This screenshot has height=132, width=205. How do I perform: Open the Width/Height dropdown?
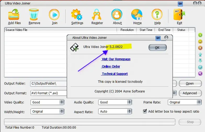(47, 112)
